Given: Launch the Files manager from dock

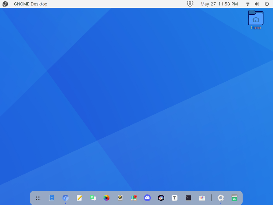Looking at the screenshot, I should [52, 198].
